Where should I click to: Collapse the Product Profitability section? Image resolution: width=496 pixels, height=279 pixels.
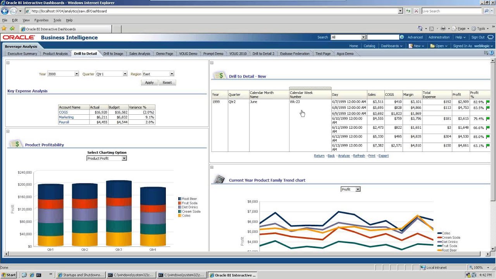[x=8, y=131]
